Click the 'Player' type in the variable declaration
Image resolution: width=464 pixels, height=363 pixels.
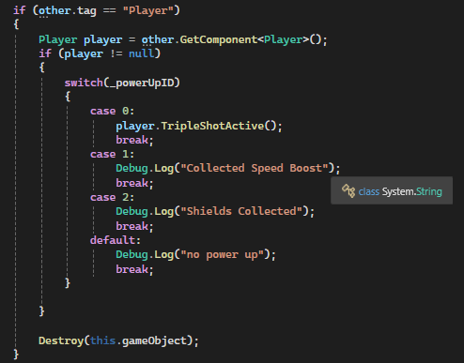coord(57,40)
